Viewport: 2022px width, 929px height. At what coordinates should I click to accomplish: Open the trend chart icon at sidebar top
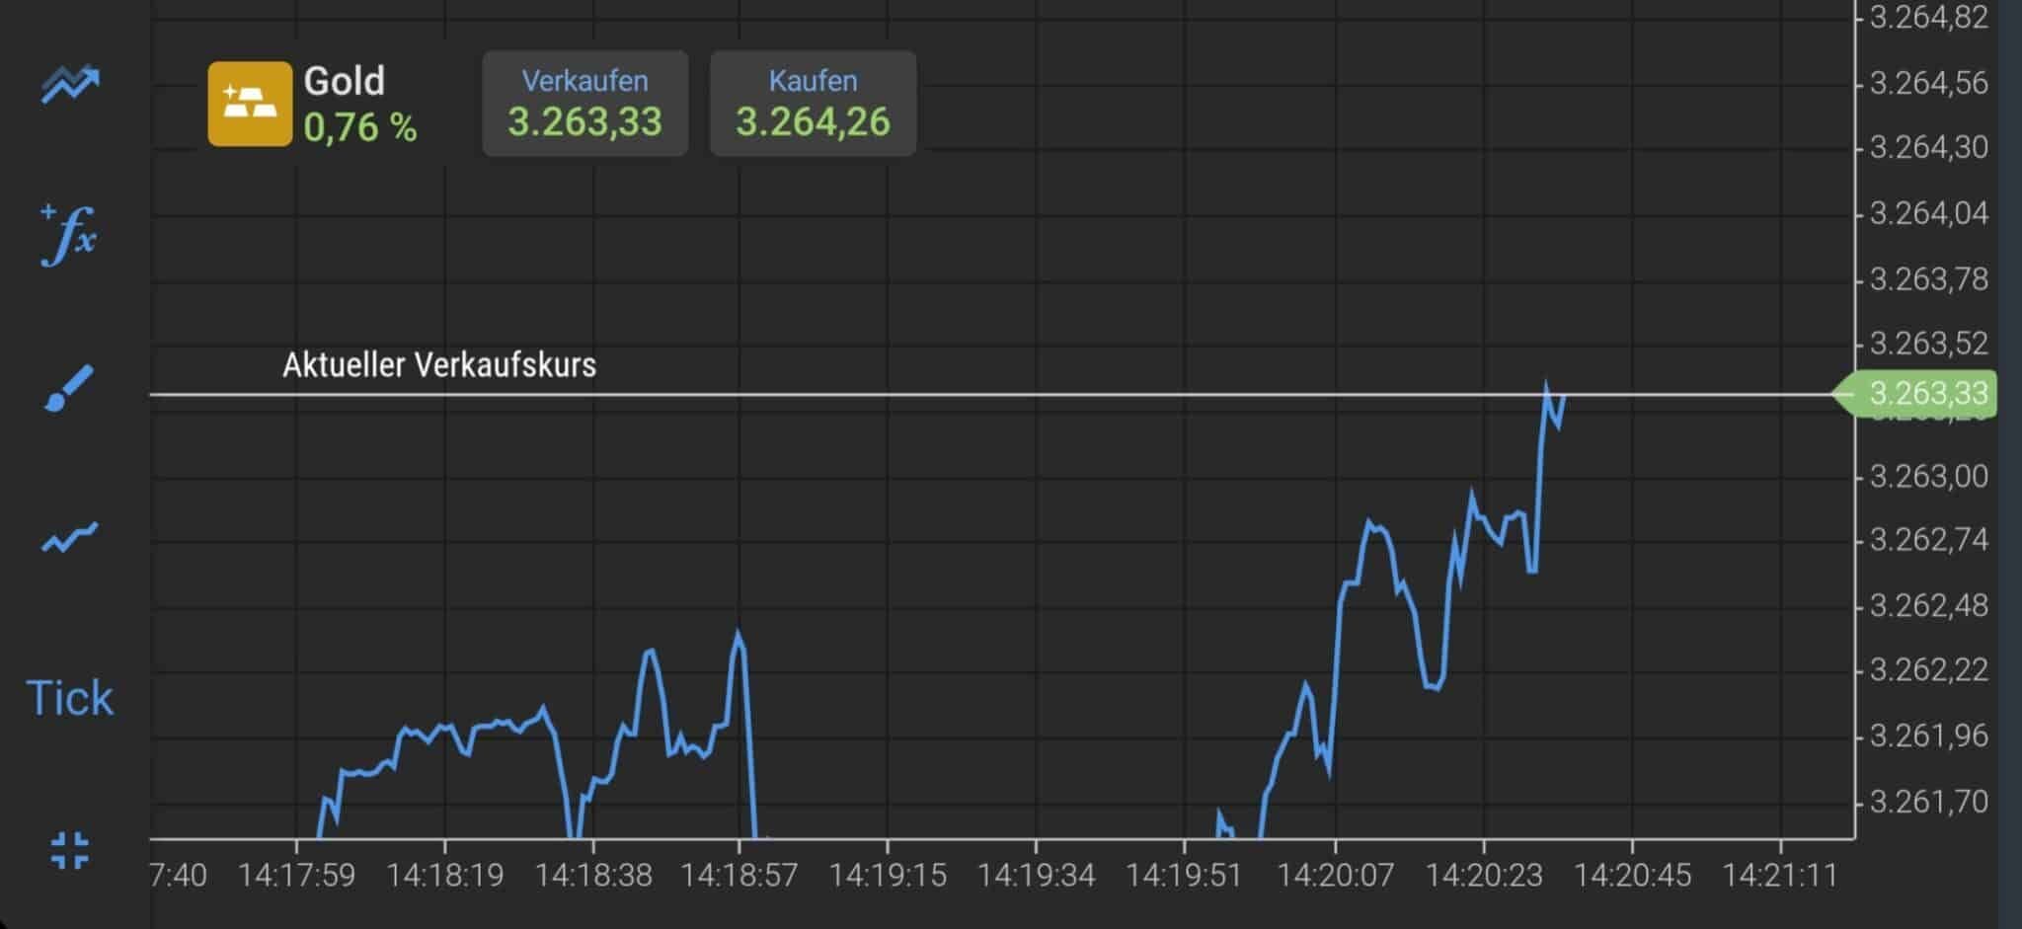click(69, 84)
